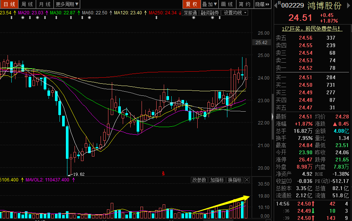
Task: Click the 融资融券 margin trading tag
Action: [210, 12]
